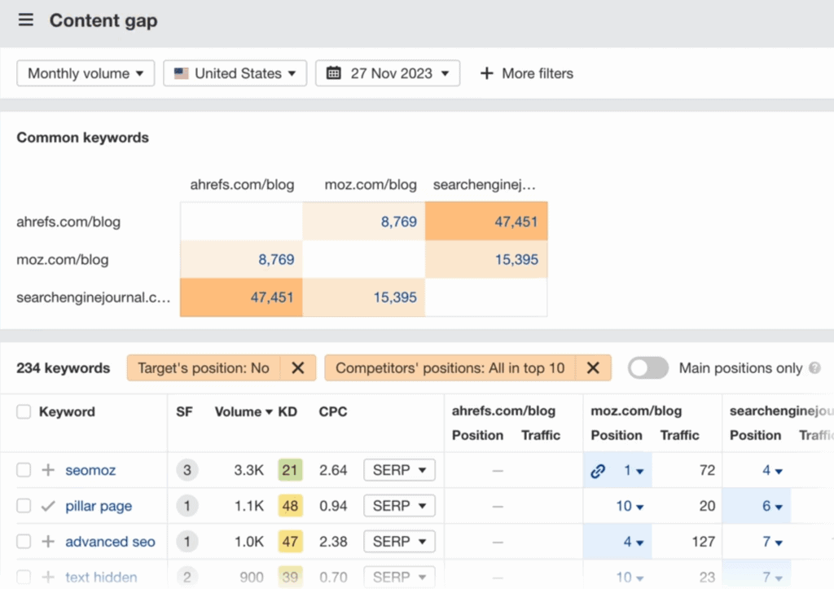Open the pillar page keyword link
Viewport: 834px width, 589px height.
point(98,506)
